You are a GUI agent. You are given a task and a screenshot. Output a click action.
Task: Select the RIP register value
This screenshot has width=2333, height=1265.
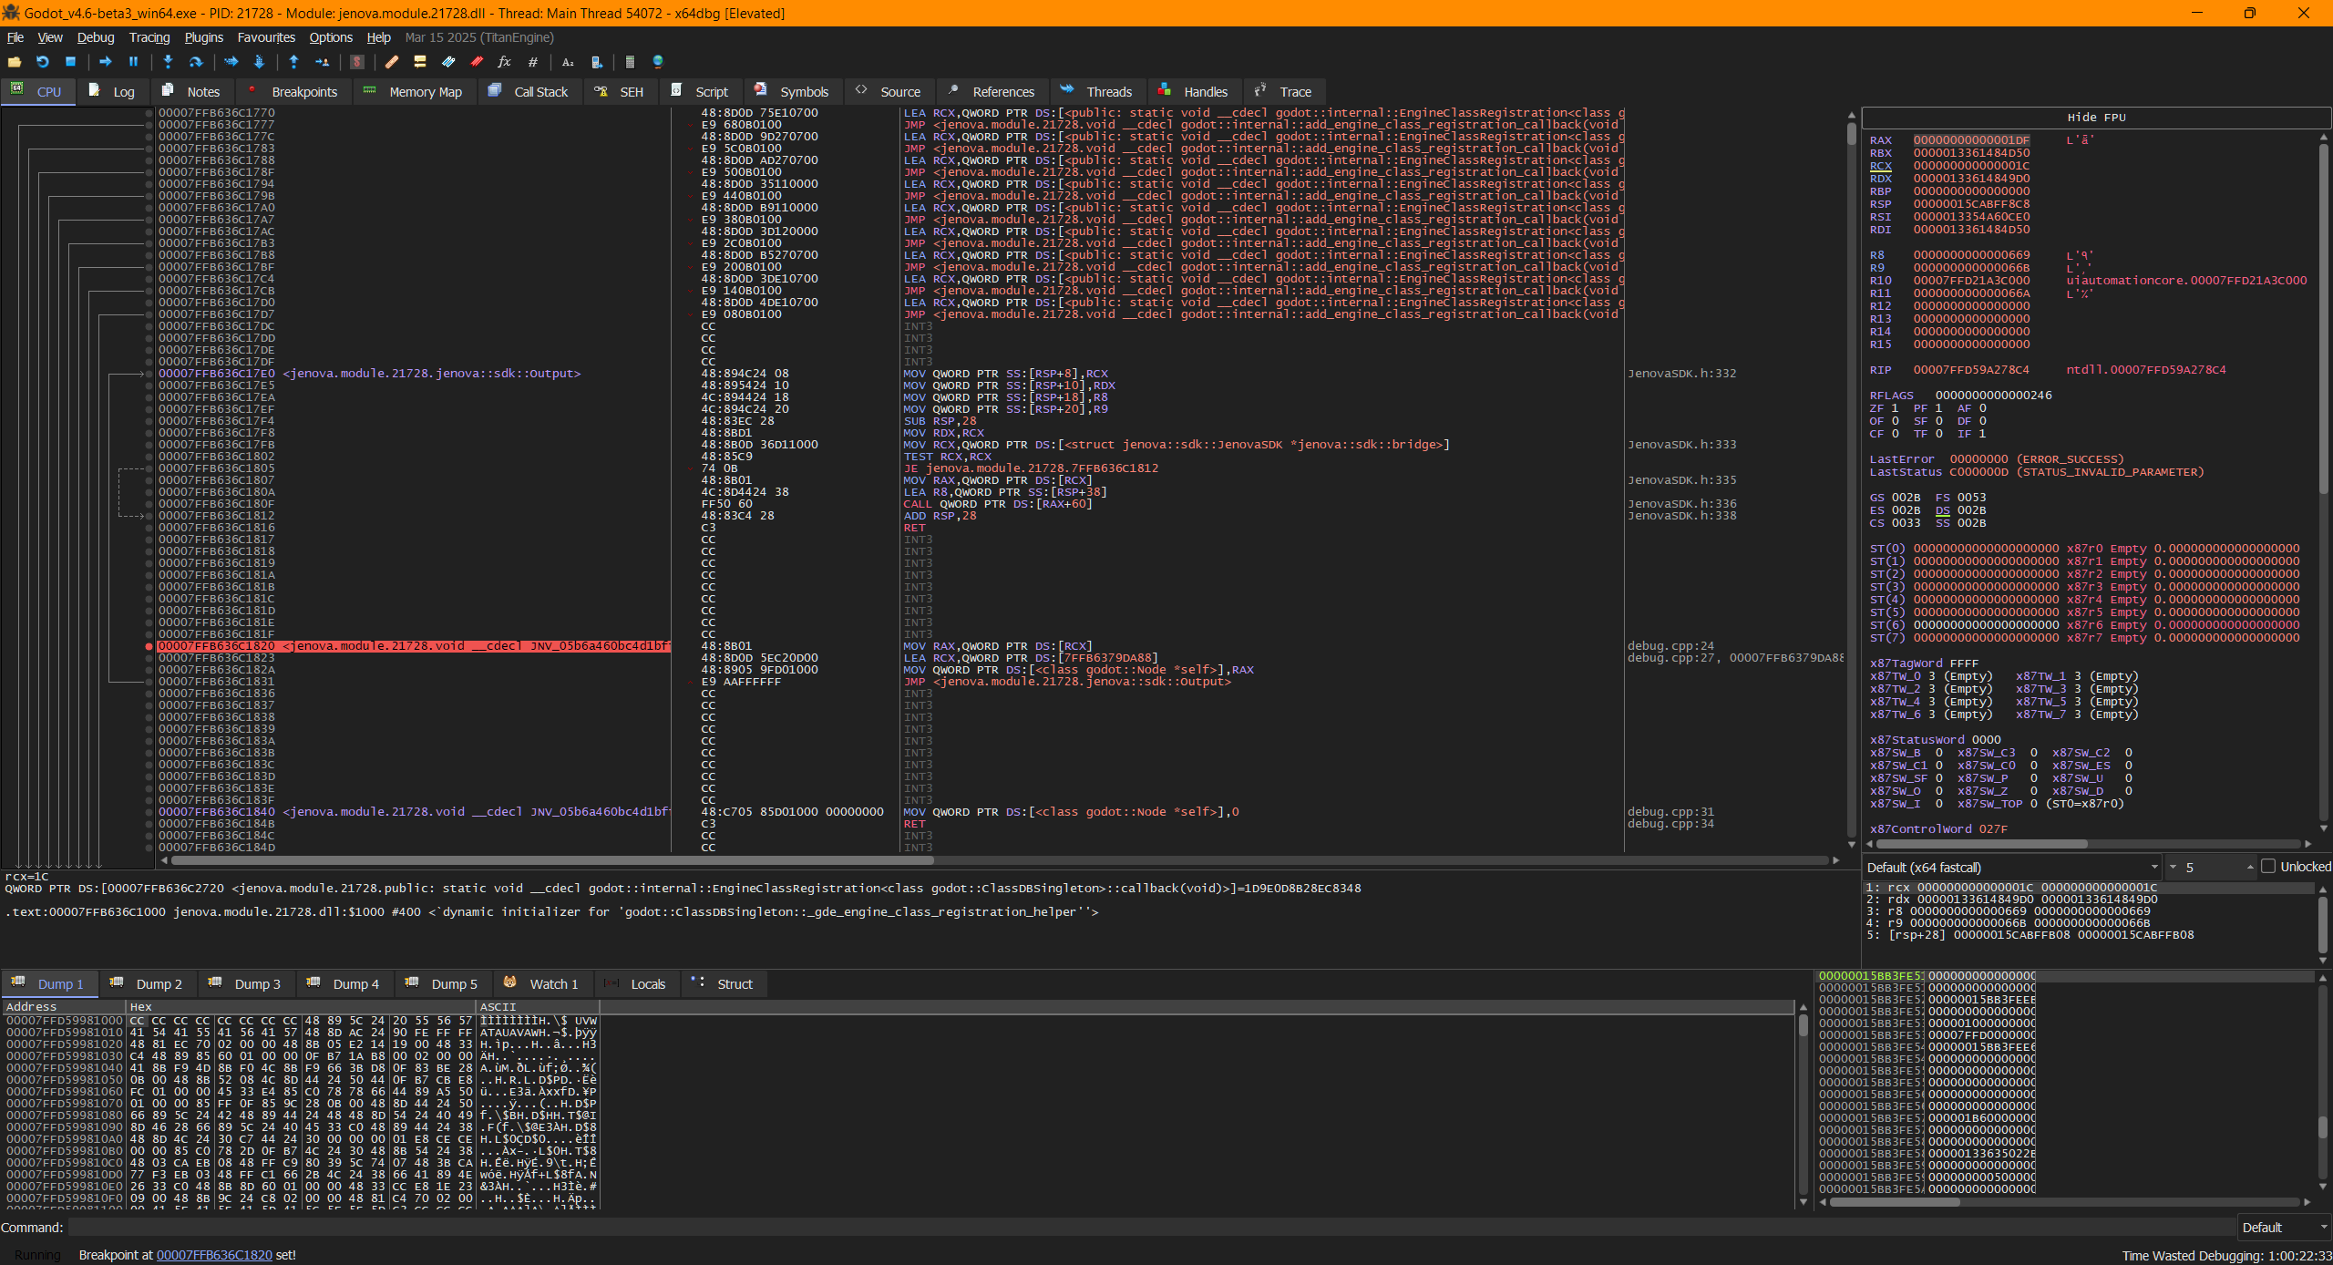point(1971,370)
